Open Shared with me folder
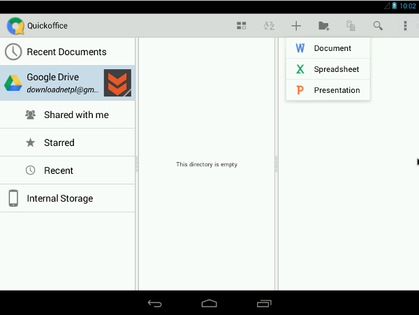This screenshot has width=419, height=315. point(67,115)
